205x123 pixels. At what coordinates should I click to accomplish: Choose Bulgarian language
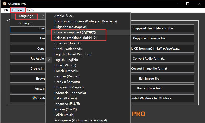click(88, 27)
